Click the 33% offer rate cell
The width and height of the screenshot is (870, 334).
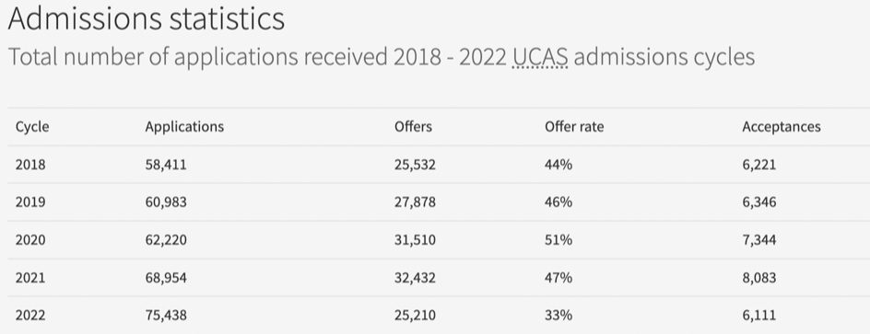point(558,316)
